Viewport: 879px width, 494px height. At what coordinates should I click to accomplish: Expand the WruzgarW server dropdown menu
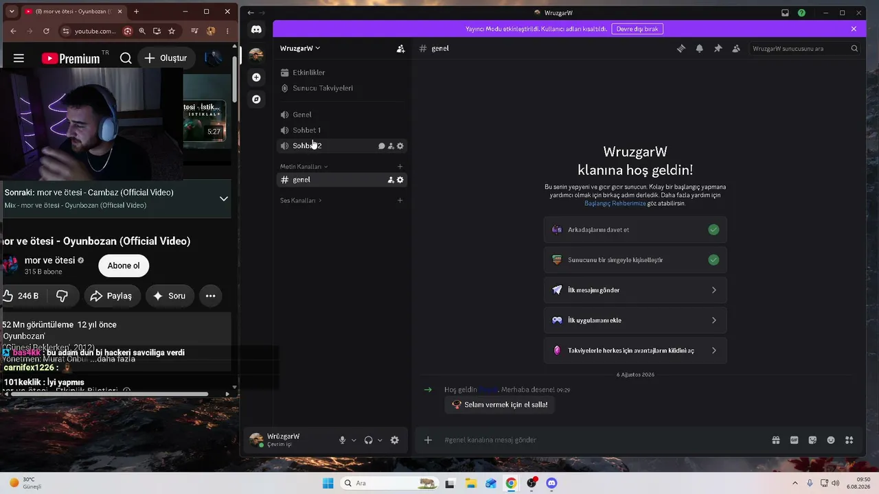click(x=300, y=49)
